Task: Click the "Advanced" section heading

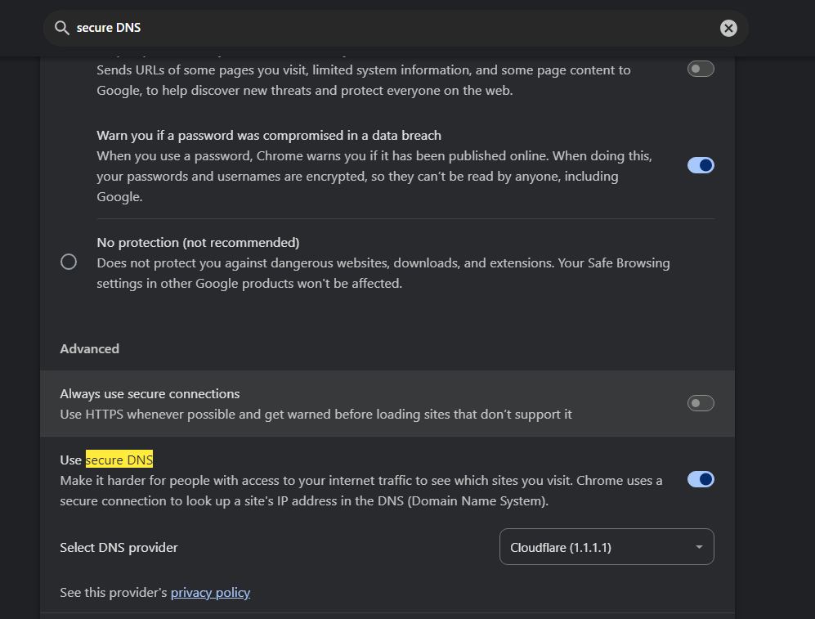Action: click(x=89, y=348)
